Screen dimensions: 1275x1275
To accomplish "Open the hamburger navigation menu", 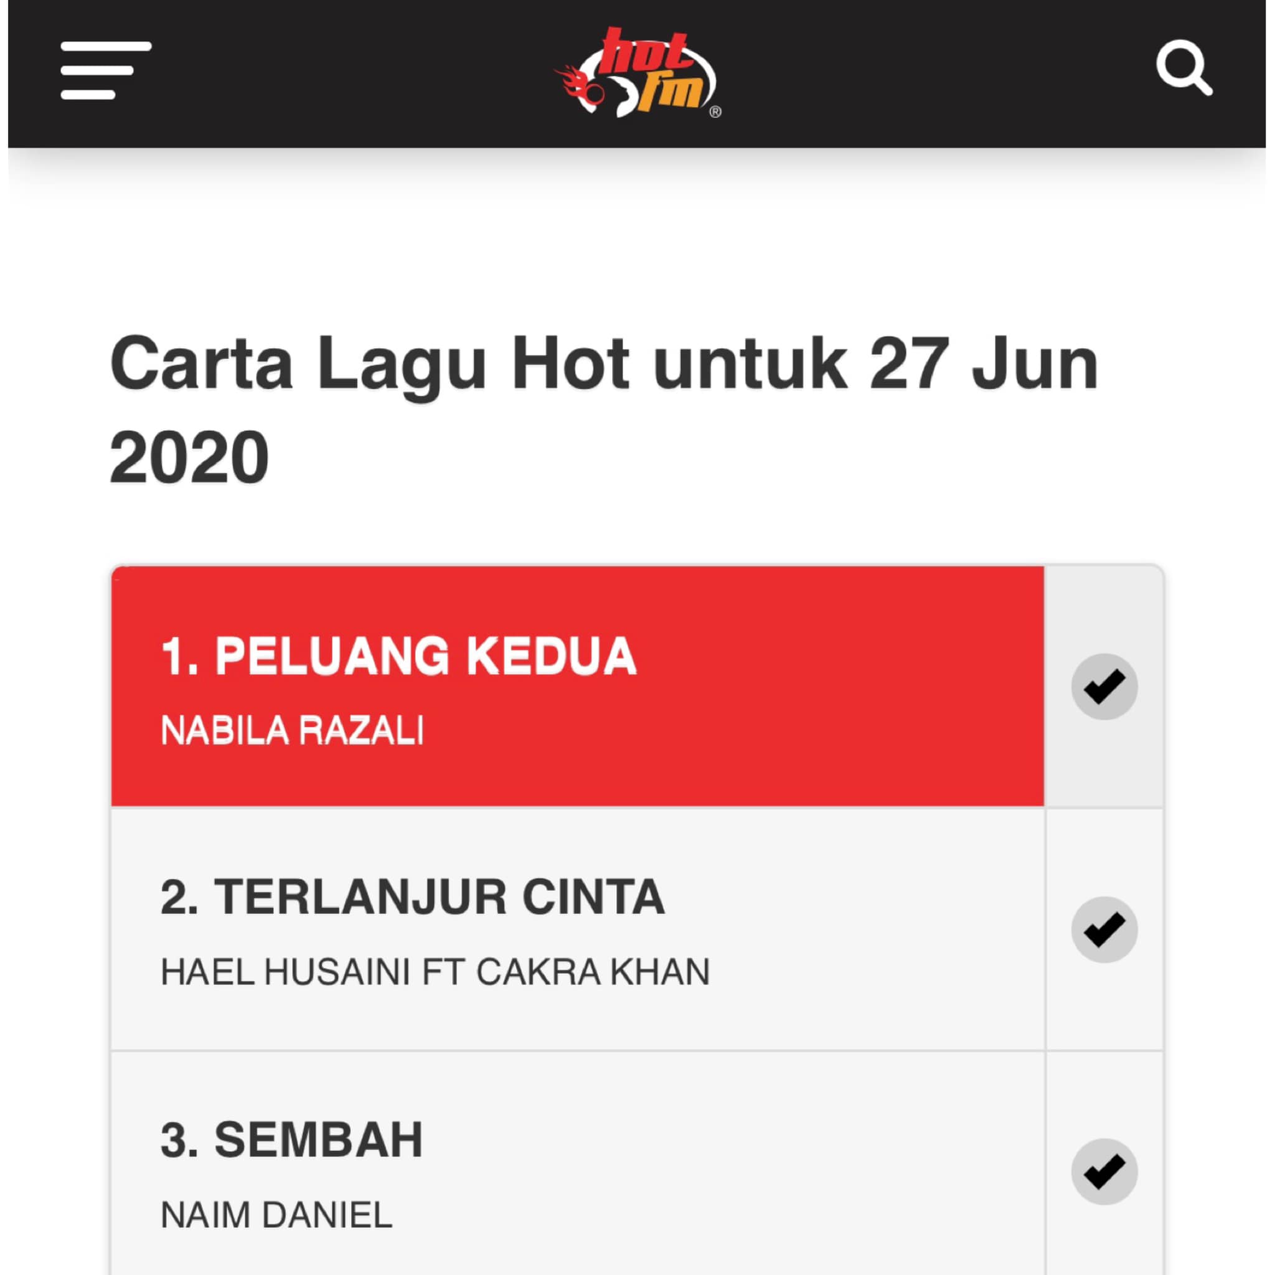I will point(106,70).
